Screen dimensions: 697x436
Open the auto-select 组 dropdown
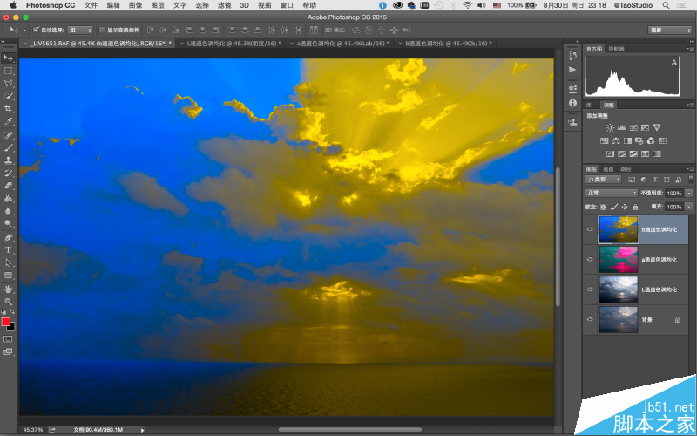point(80,30)
